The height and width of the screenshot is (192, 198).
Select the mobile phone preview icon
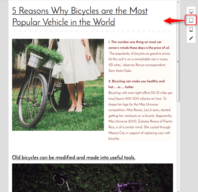tap(191, 29)
